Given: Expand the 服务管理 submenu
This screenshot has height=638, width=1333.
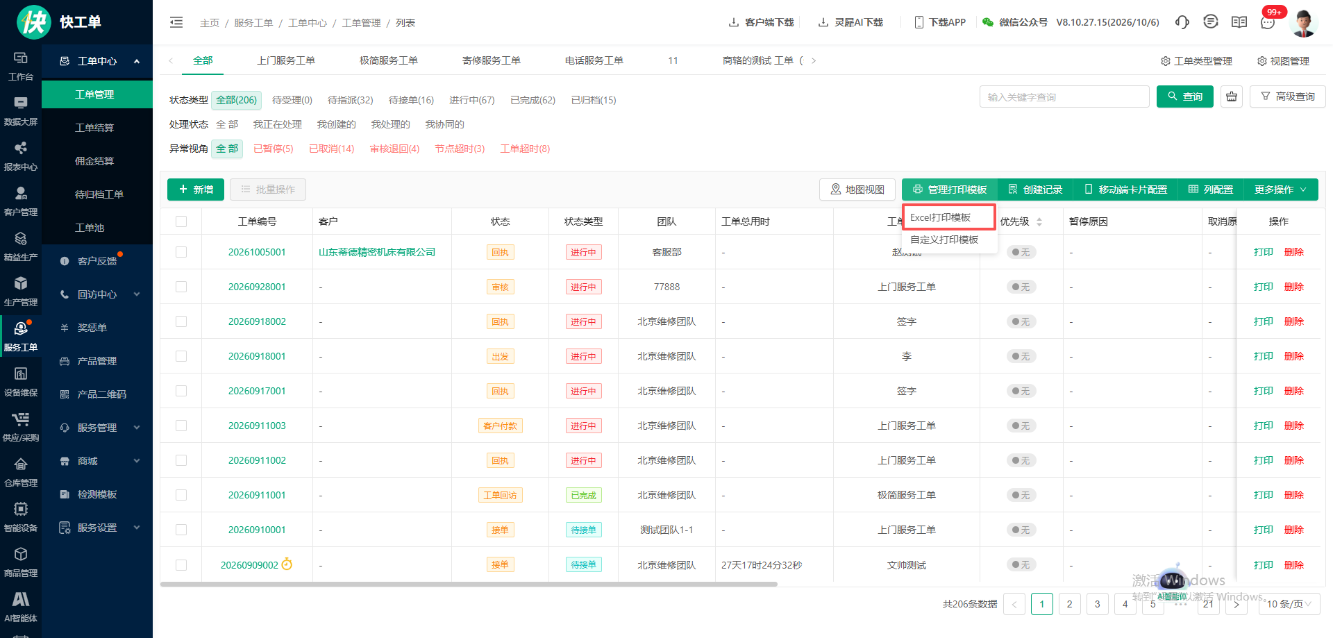Looking at the screenshot, I should pos(97,428).
